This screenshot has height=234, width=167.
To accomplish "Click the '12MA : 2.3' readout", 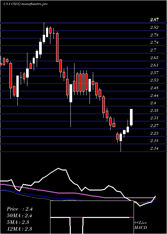I will click(x=19, y=229).
